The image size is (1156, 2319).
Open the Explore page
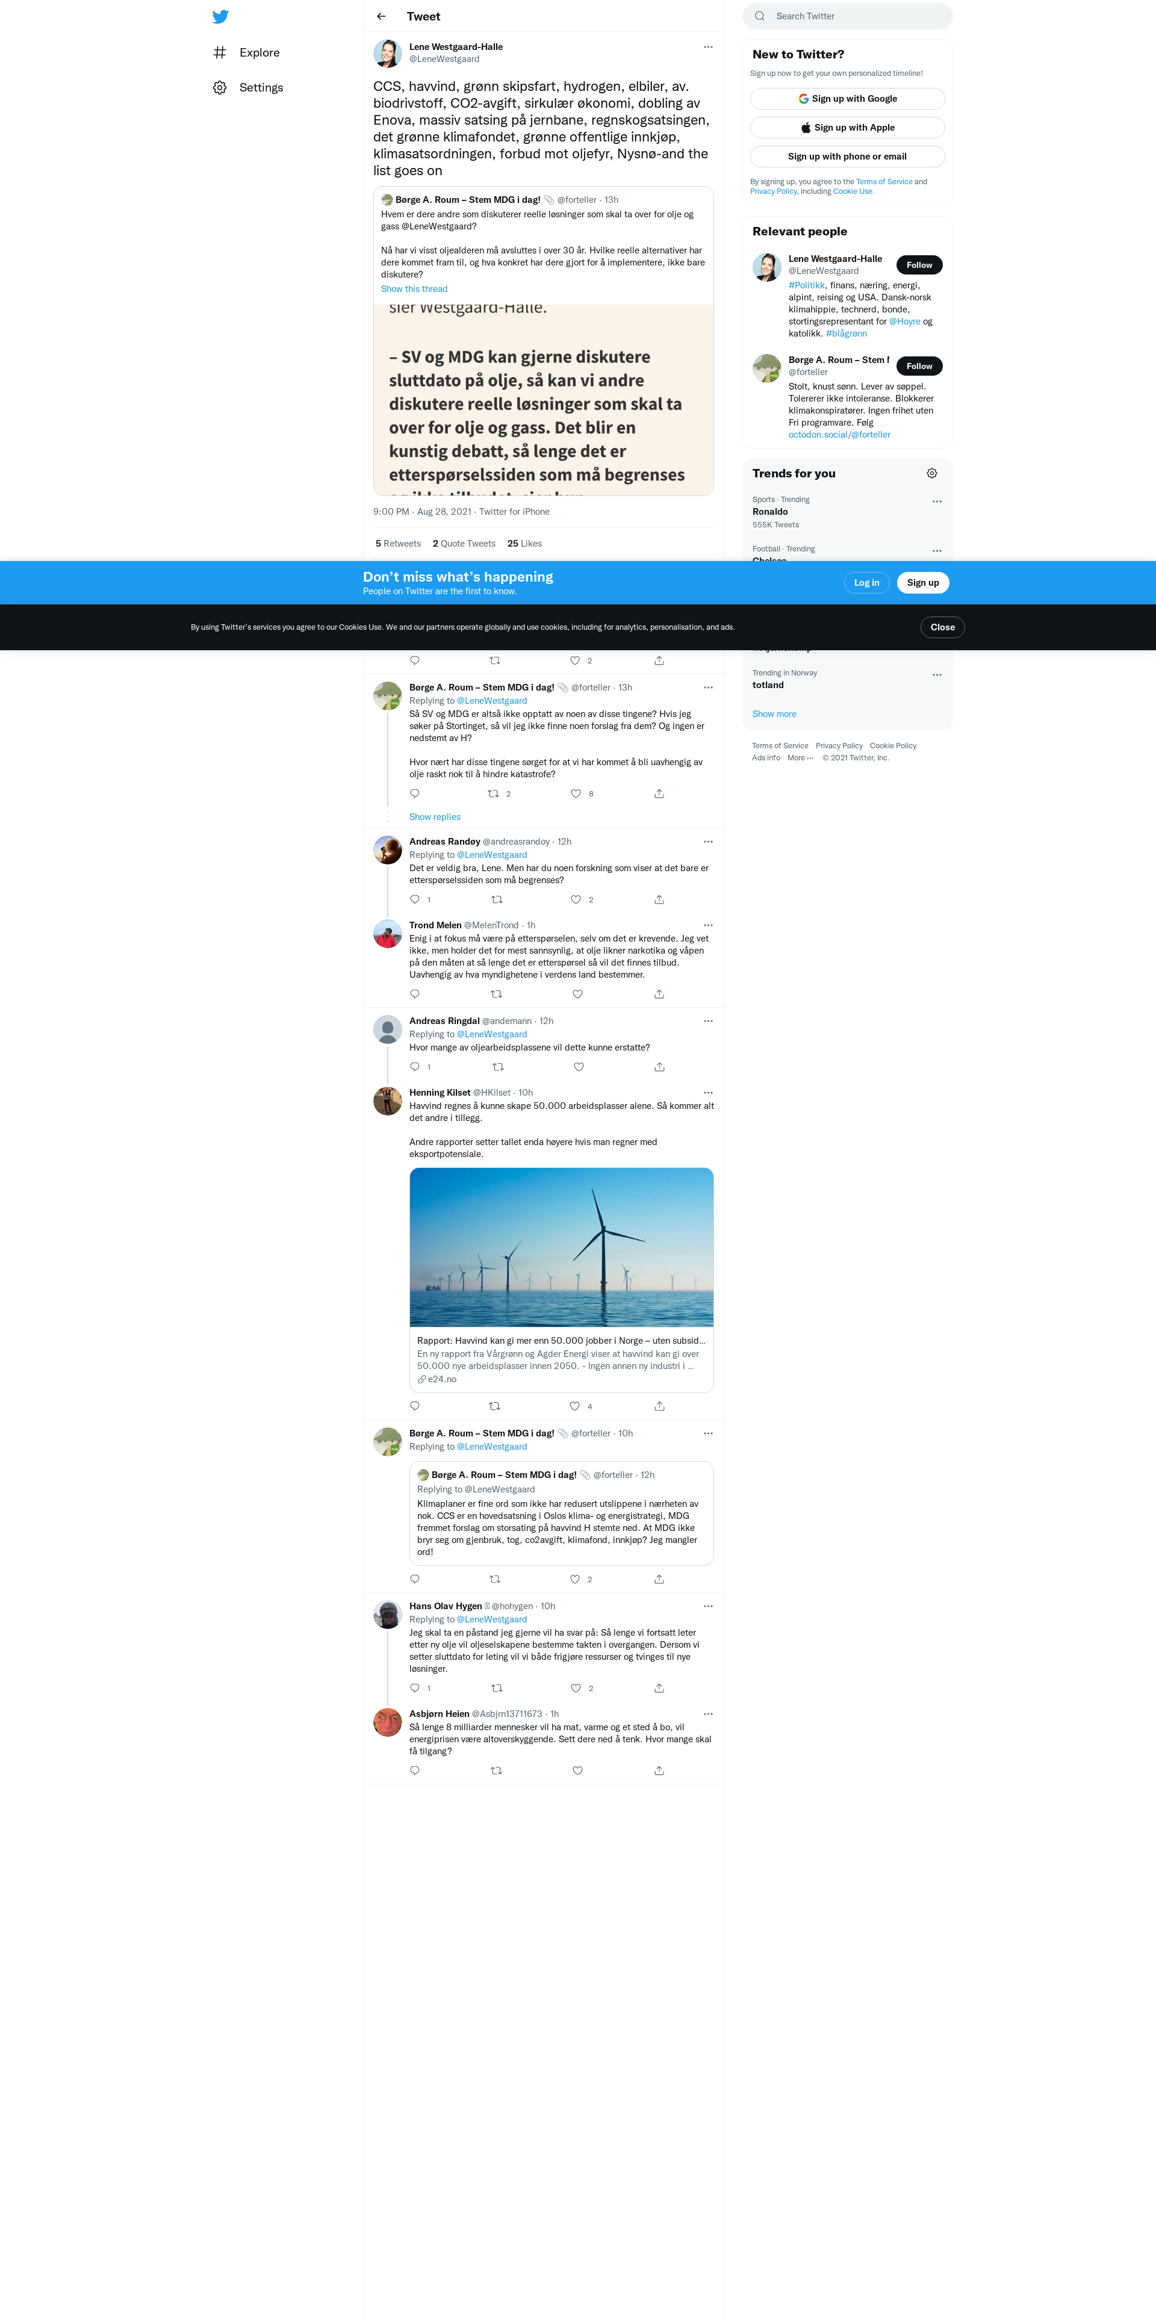click(246, 52)
